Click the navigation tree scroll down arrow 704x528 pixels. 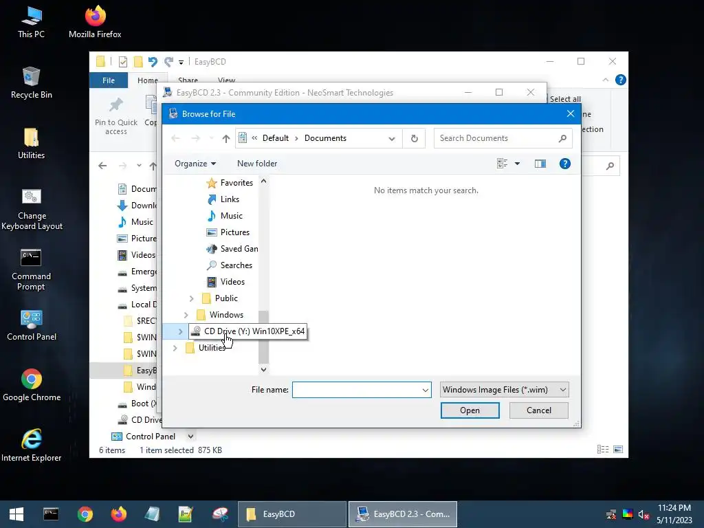click(263, 369)
